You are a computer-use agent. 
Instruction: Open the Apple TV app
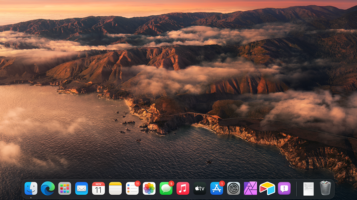click(200, 188)
